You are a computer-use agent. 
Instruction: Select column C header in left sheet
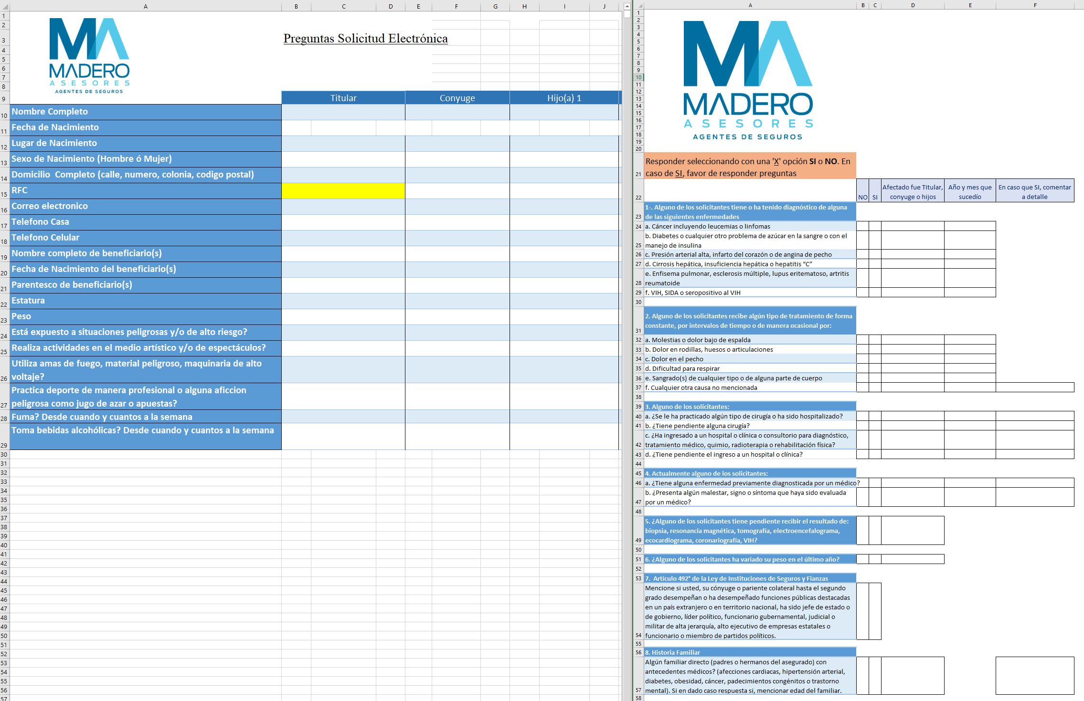(343, 6)
